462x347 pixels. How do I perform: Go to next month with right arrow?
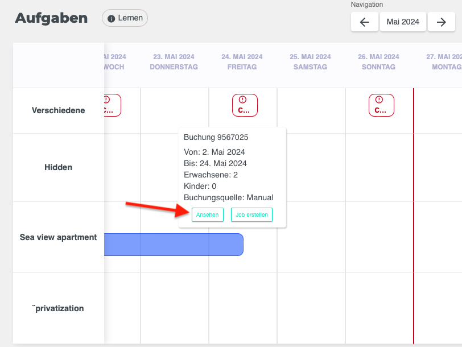(442, 22)
